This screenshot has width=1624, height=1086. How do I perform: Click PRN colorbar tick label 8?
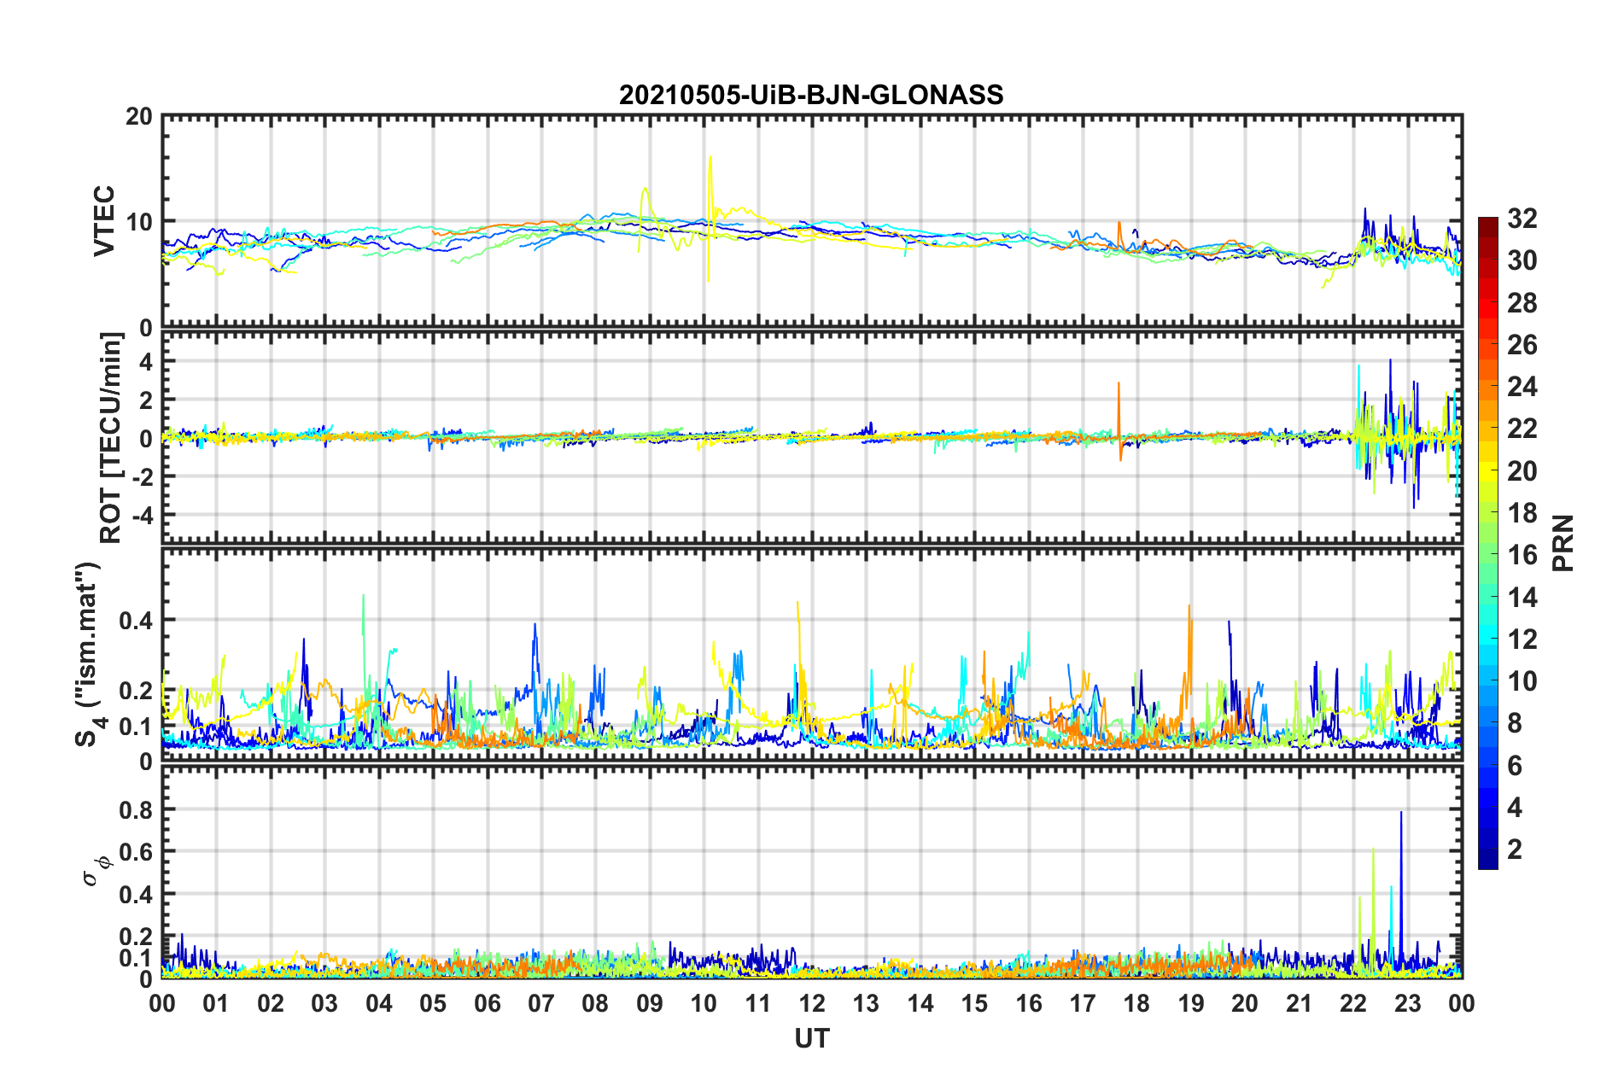tap(1515, 723)
